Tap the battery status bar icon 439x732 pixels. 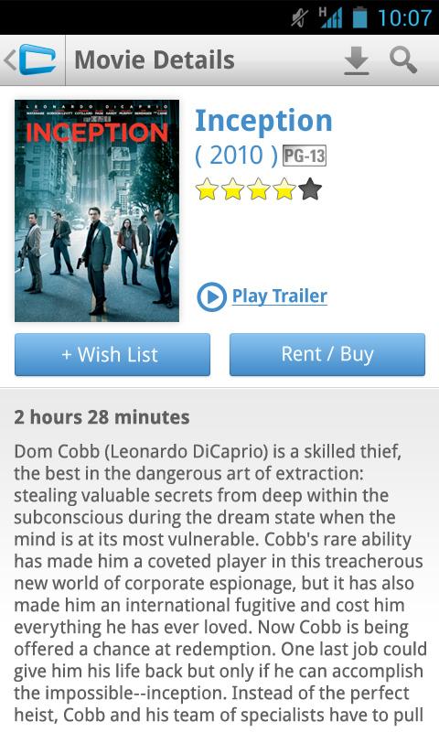pos(359,17)
